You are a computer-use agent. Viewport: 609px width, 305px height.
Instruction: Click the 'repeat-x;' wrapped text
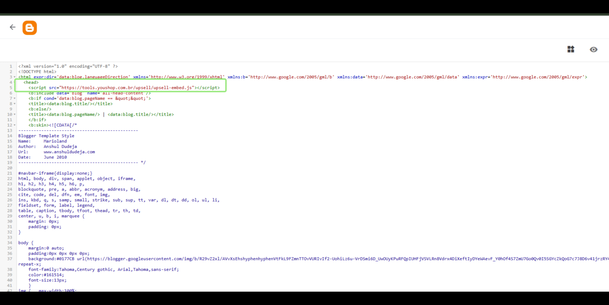30,264
